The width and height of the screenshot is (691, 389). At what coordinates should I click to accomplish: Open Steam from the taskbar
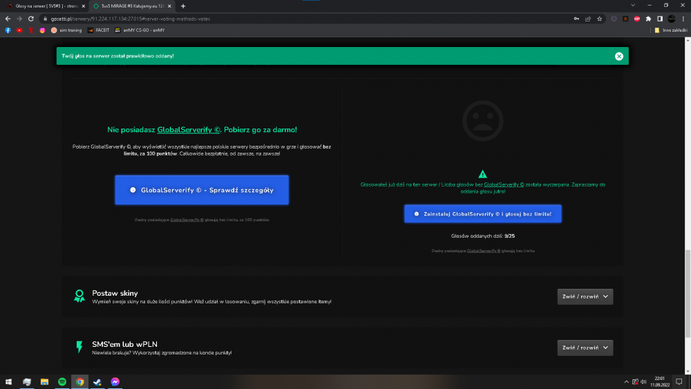(x=97, y=381)
